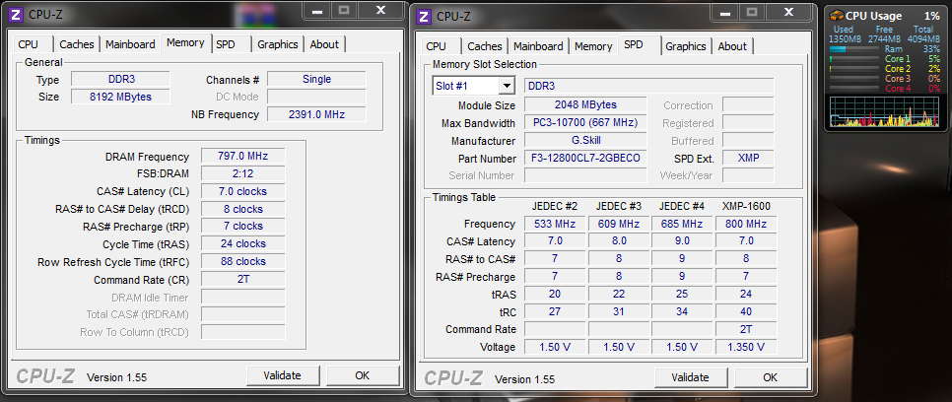952x402 pixels.
Task: Click DRAM Frequency value 797.0 MHz
Action: (242, 156)
